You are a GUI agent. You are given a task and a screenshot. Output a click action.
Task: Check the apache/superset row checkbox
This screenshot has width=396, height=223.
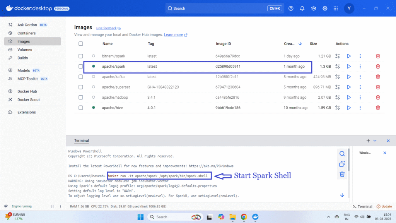(80, 87)
